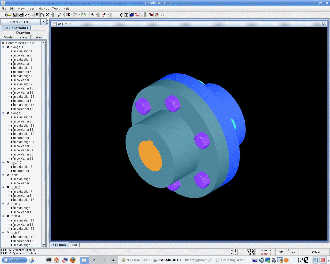Click the red coordinate axes icon

tap(137, 15)
